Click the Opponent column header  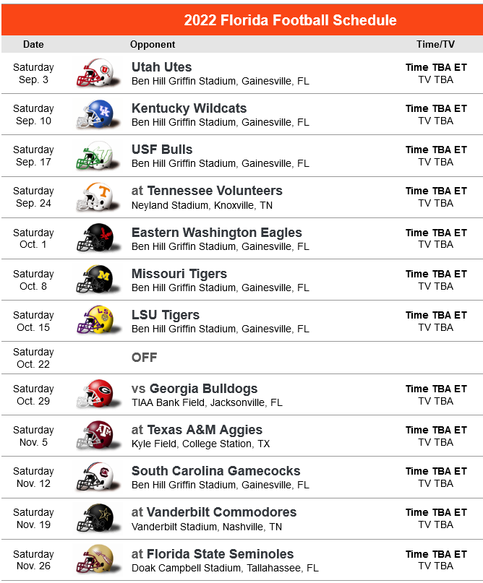click(x=153, y=44)
